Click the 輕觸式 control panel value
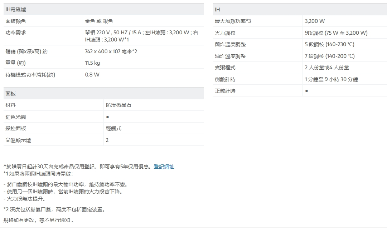Image resolution: width=387 pixels, height=228 pixels. (x=113, y=129)
